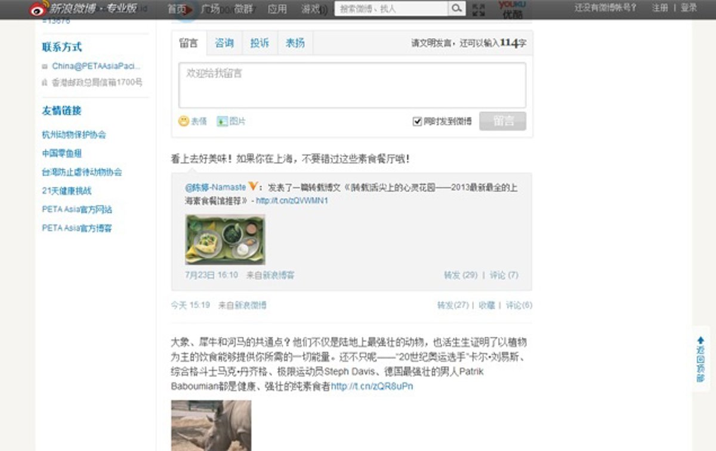The height and width of the screenshot is (451, 716).
Task: Click the return-to-top arrow
Action: click(x=701, y=340)
